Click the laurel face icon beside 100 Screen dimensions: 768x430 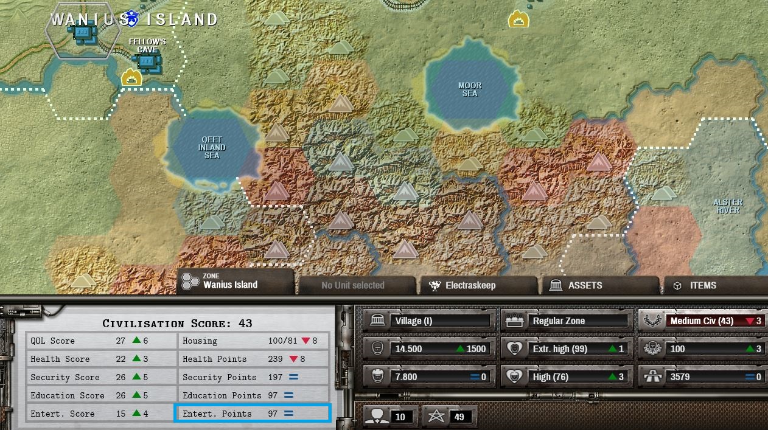point(652,349)
